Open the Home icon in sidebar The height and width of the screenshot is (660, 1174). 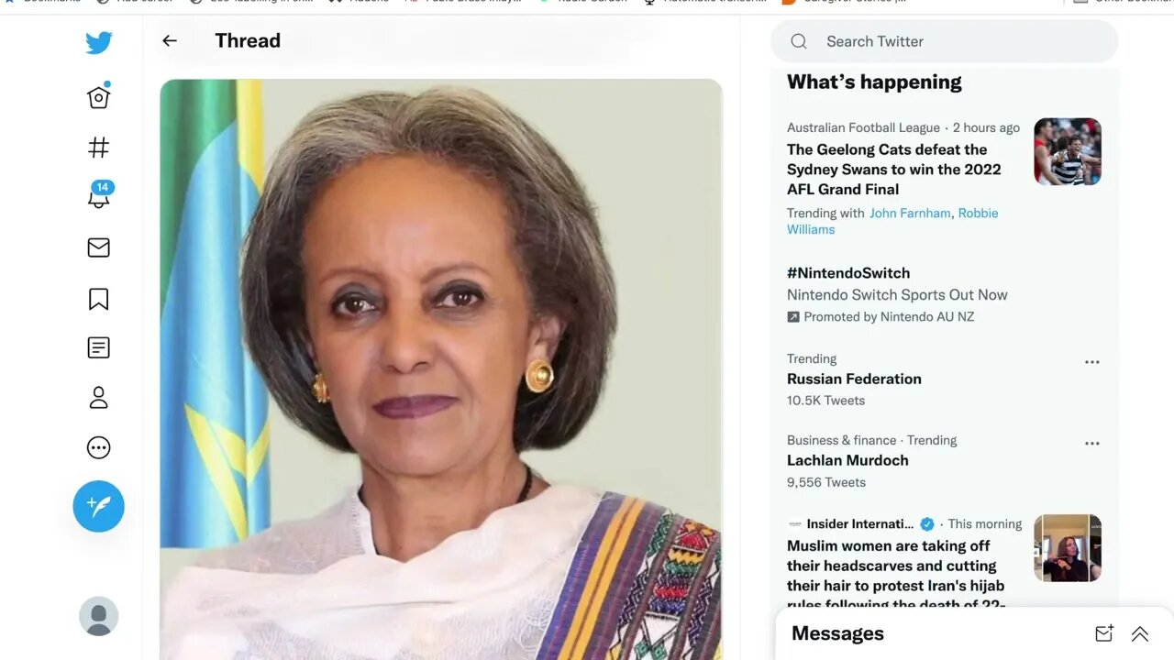click(x=99, y=96)
